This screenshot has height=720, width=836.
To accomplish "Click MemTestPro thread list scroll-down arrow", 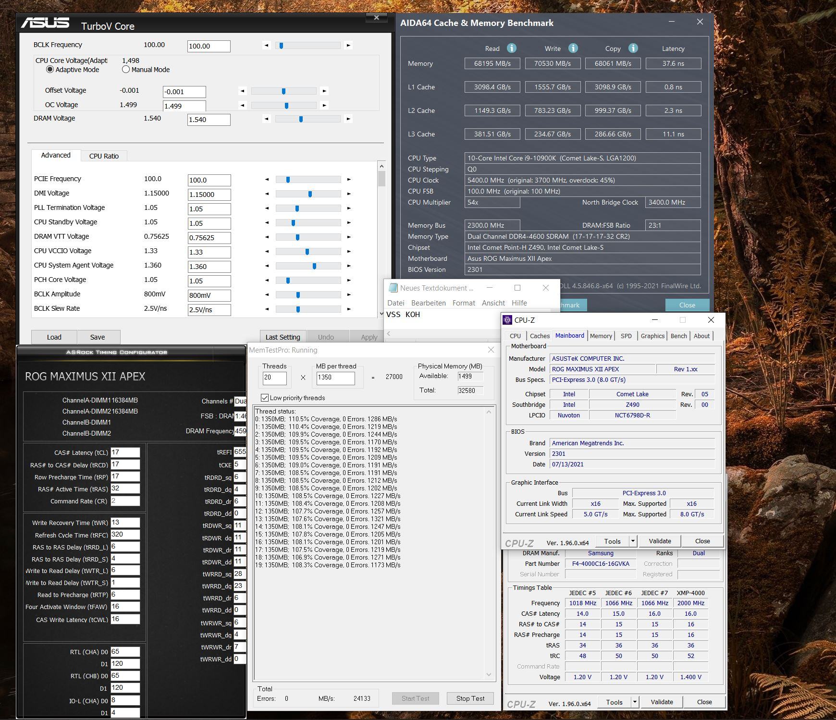I will 489,674.
